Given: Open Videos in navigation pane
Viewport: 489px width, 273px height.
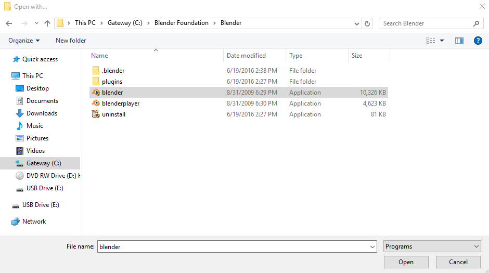Looking at the screenshot, I should [35, 150].
